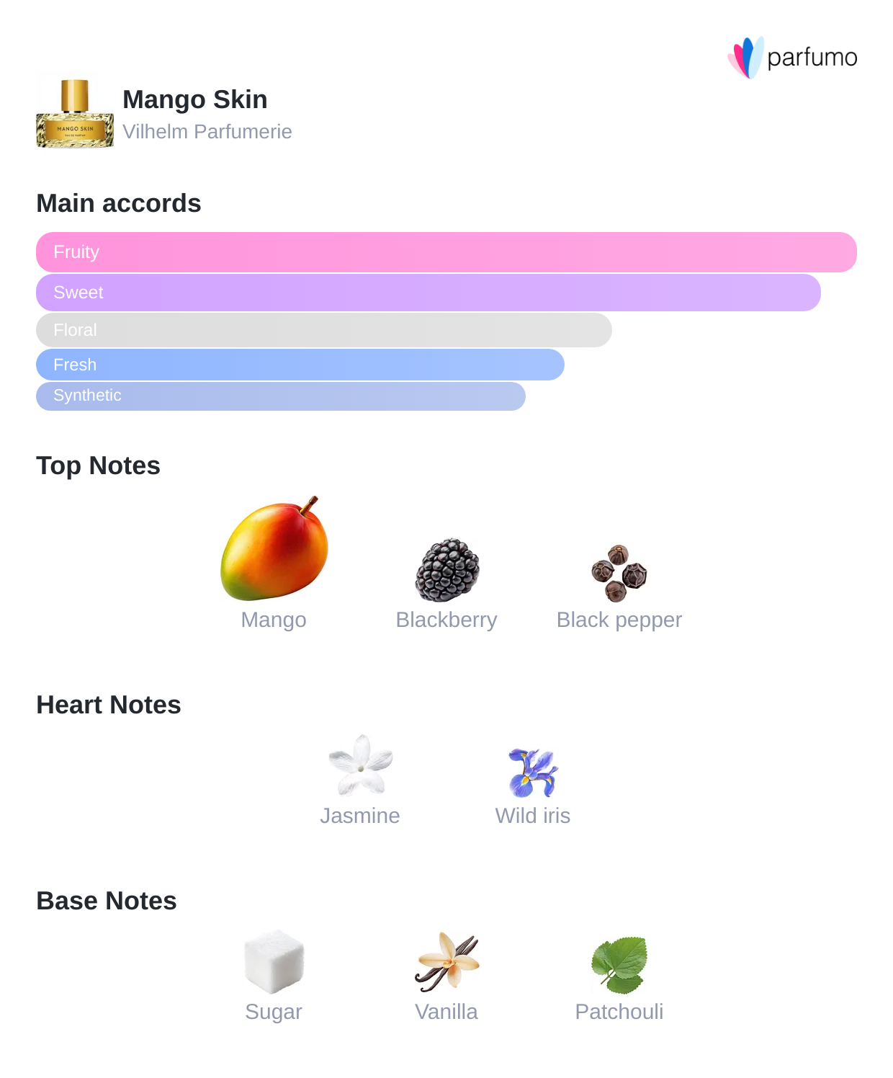Select the Wild iris icon

pyautogui.click(x=533, y=772)
